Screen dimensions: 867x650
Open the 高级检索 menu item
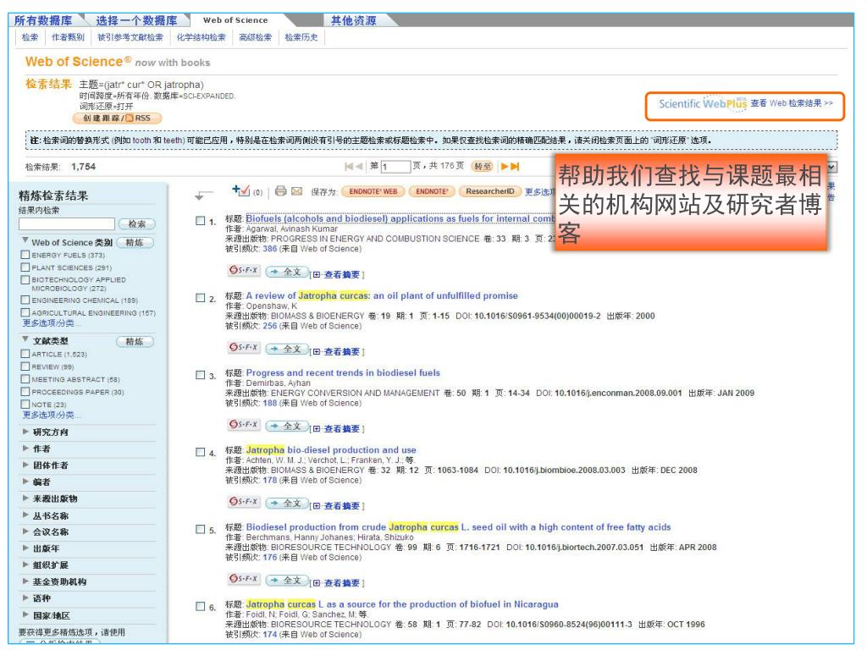[256, 37]
